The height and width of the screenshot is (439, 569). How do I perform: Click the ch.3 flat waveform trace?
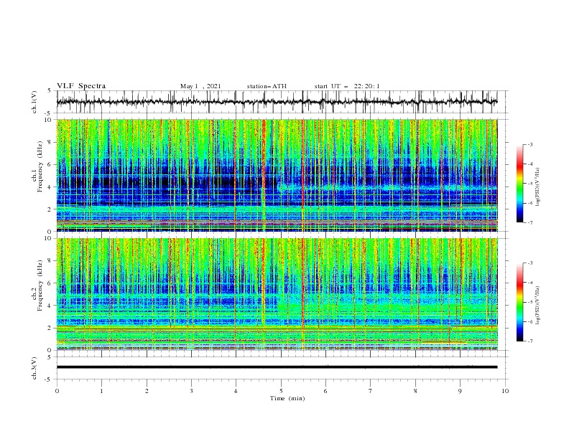point(277,367)
